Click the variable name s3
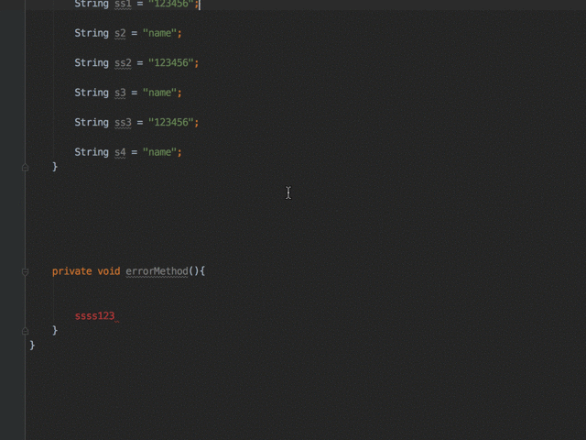Image resolution: width=586 pixels, height=440 pixels. coord(120,93)
